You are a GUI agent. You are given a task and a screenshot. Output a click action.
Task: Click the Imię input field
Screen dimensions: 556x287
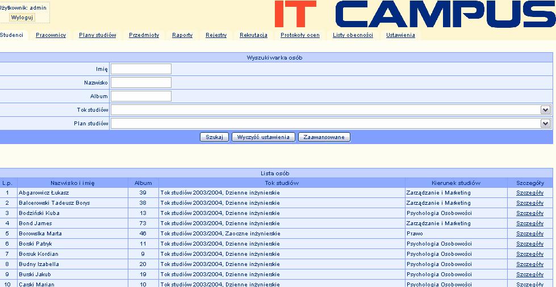(x=141, y=69)
